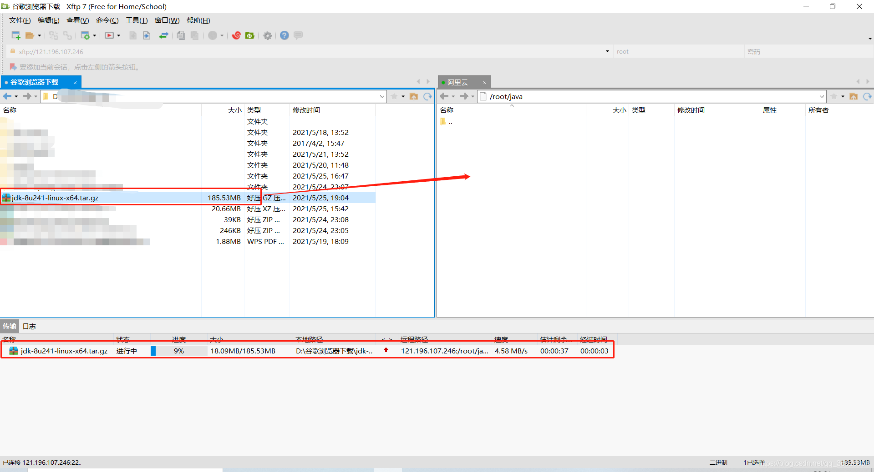Click the Reconnect toolbar icon

click(x=54, y=35)
